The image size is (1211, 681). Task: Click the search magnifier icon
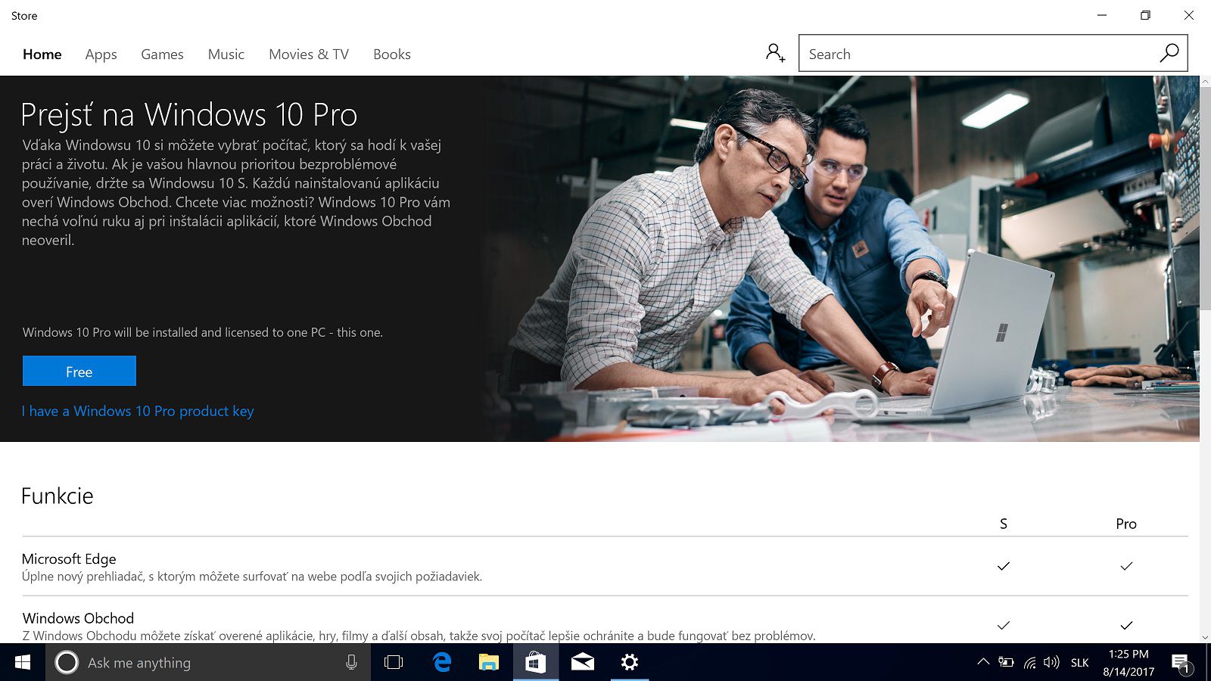tap(1169, 53)
